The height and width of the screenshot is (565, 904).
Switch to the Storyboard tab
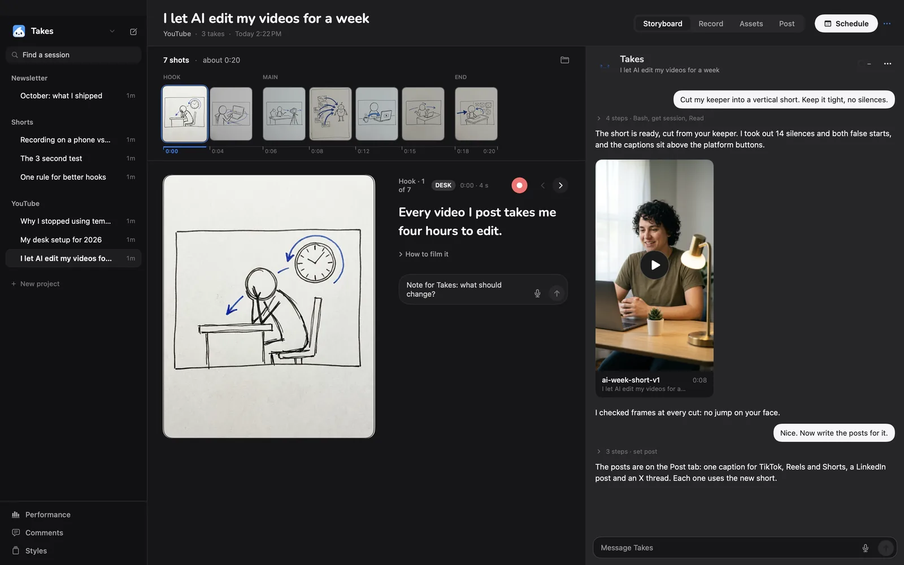click(x=662, y=24)
